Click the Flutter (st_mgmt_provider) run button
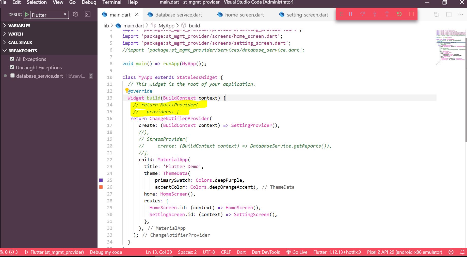The width and height of the screenshot is (467, 257). pyautogui.click(x=55, y=252)
